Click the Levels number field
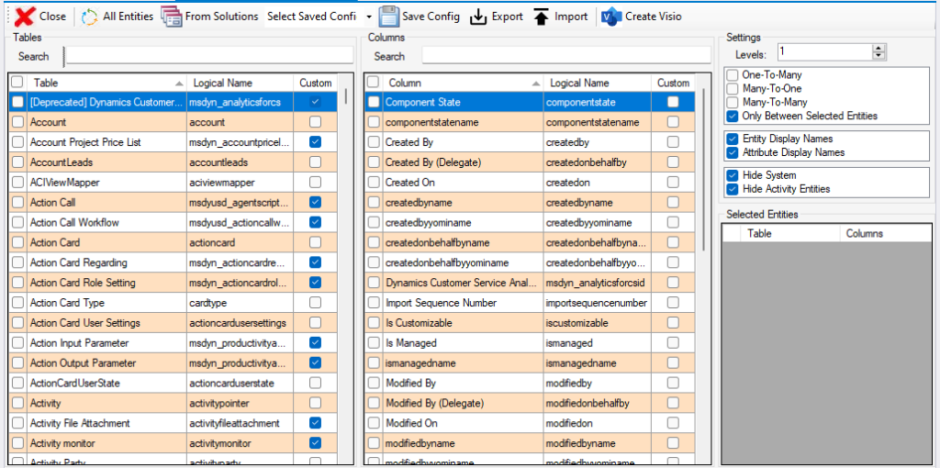 coord(825,52)
